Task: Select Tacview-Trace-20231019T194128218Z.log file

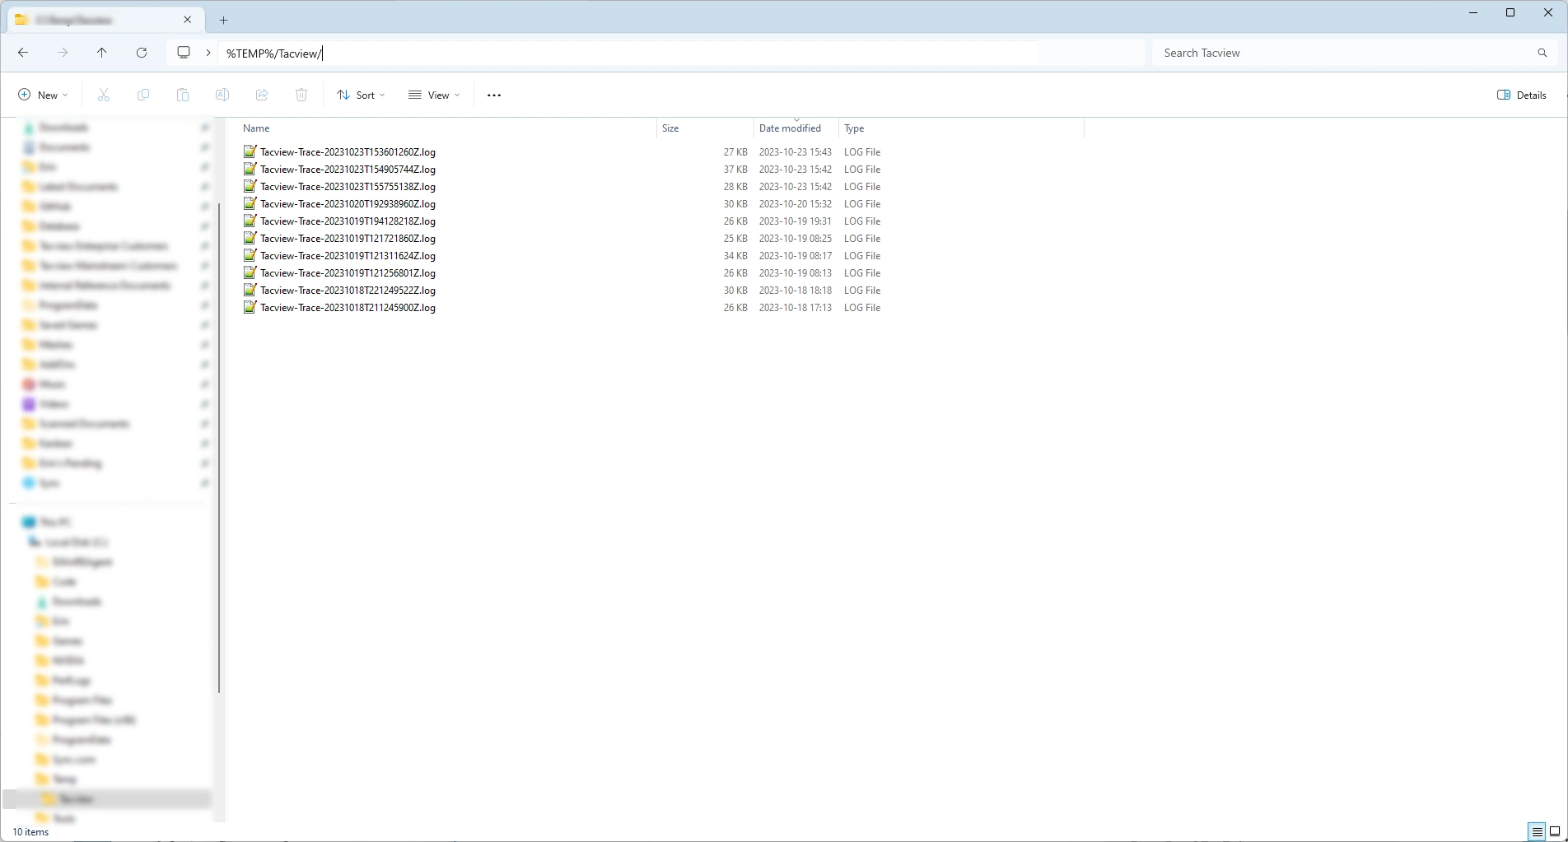Action: click(x=348, y=221)
